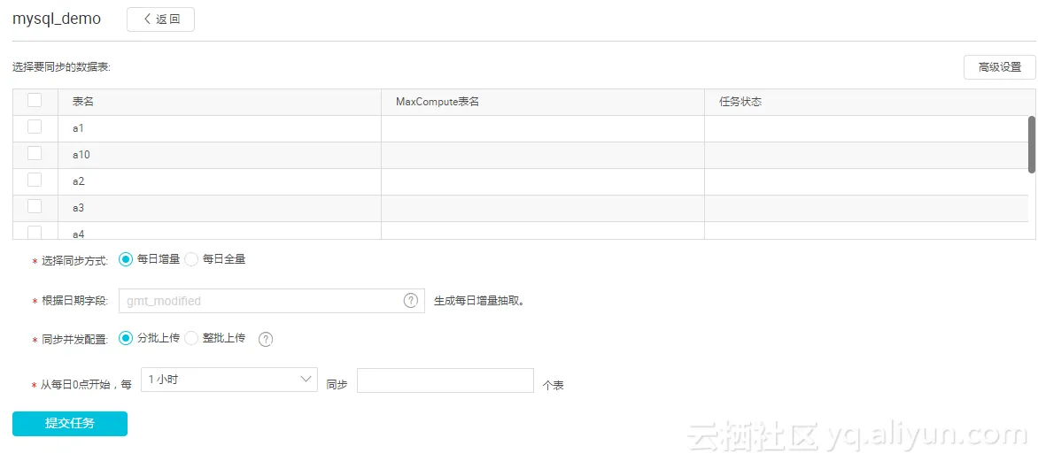Screen dimensions: 1038x461
Task: Click the table list vertical scrollbar
Action: tap(1032, 144)
